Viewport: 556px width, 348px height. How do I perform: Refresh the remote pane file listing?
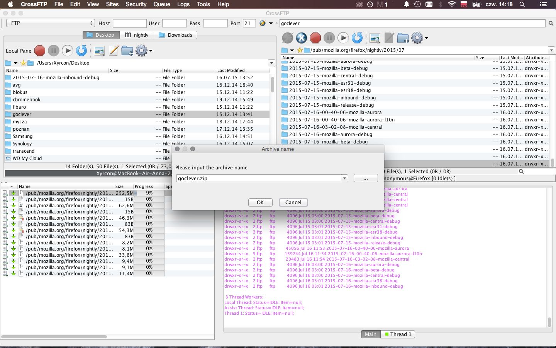(x=357, y=38)
